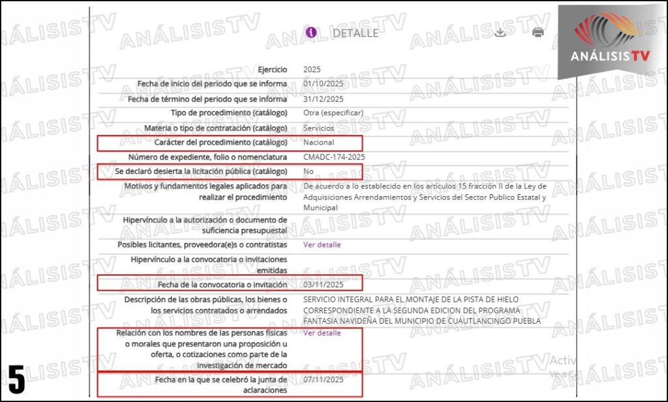Click the Se declaró desierta value No
This screenshot has height=402, width=668.
[x=309, y=171]
